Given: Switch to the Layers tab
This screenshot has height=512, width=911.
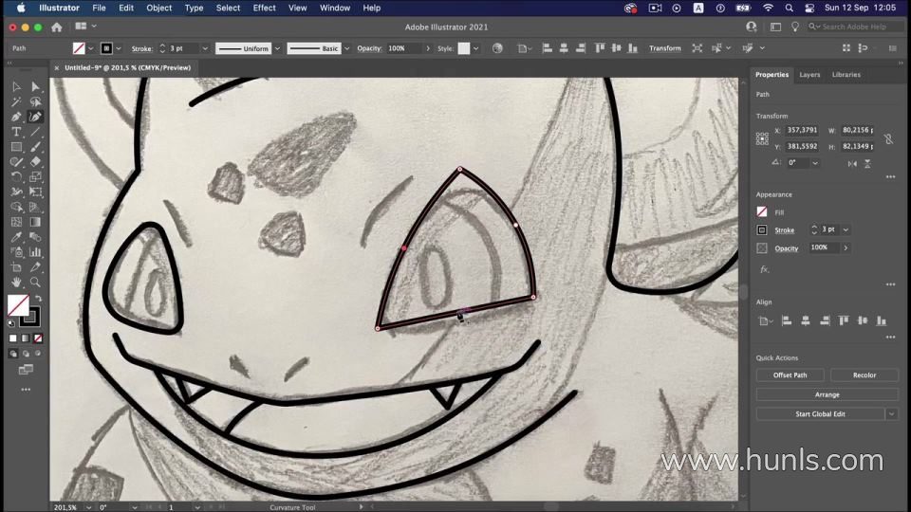Looking at the screenshot, I should coord(809,74).
